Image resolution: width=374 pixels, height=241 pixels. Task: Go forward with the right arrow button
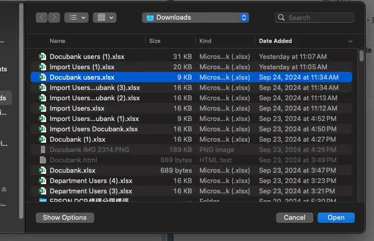click(54, 18)
